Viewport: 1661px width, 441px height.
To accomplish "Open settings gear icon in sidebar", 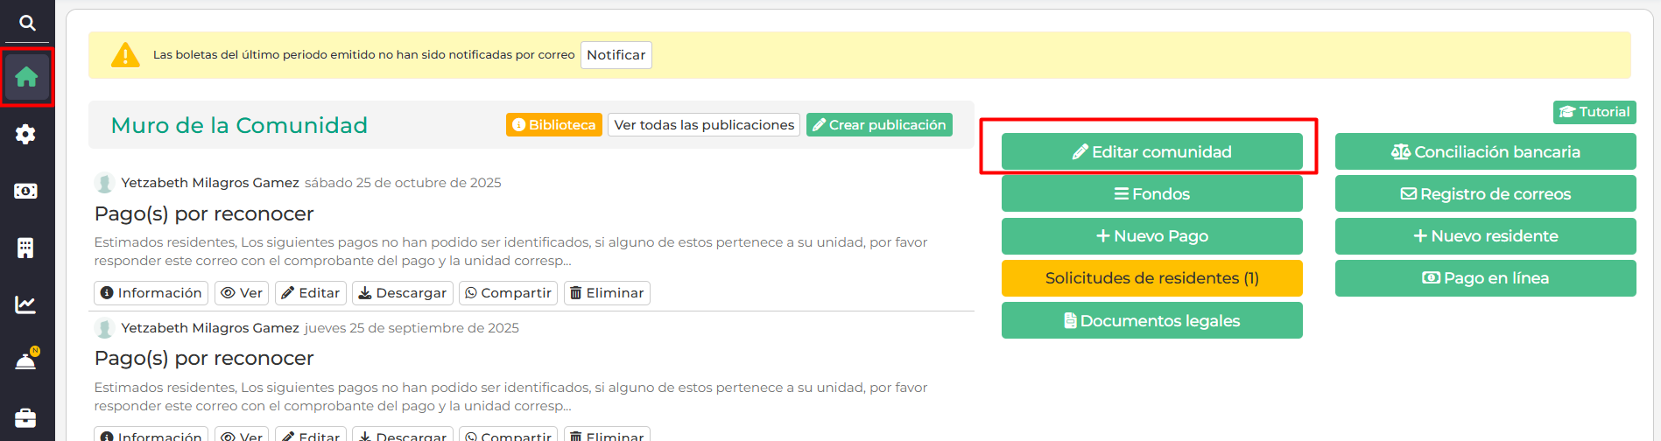I will click(x=26, y=134).
